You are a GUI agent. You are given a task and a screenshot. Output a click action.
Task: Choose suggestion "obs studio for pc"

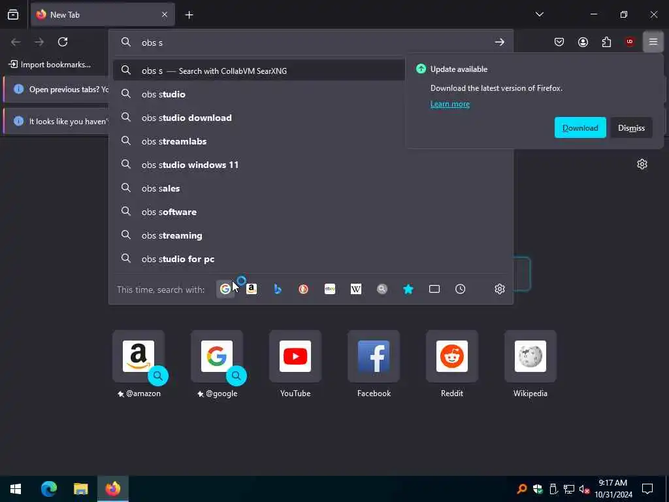tap(310, 259)
